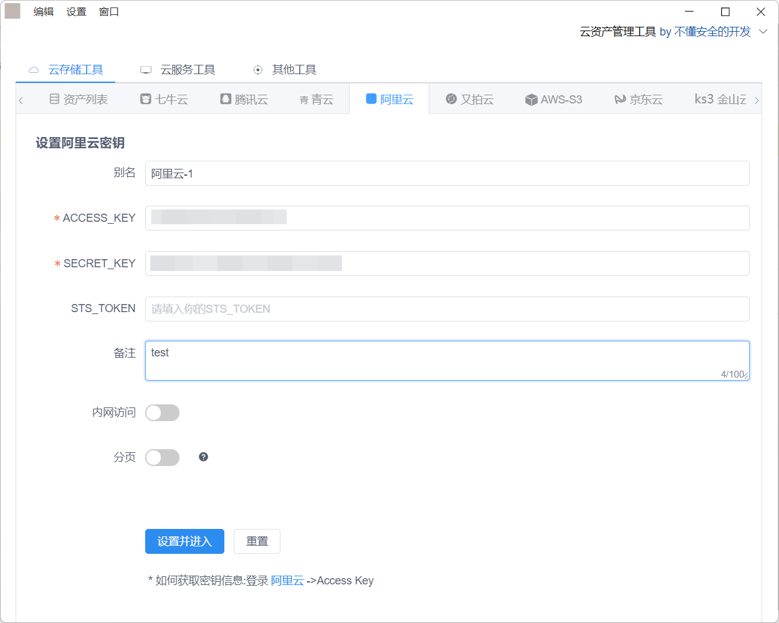Select the 七牛云 provider tab
This screenshot has height=623, width=779.
click(164, 99)
